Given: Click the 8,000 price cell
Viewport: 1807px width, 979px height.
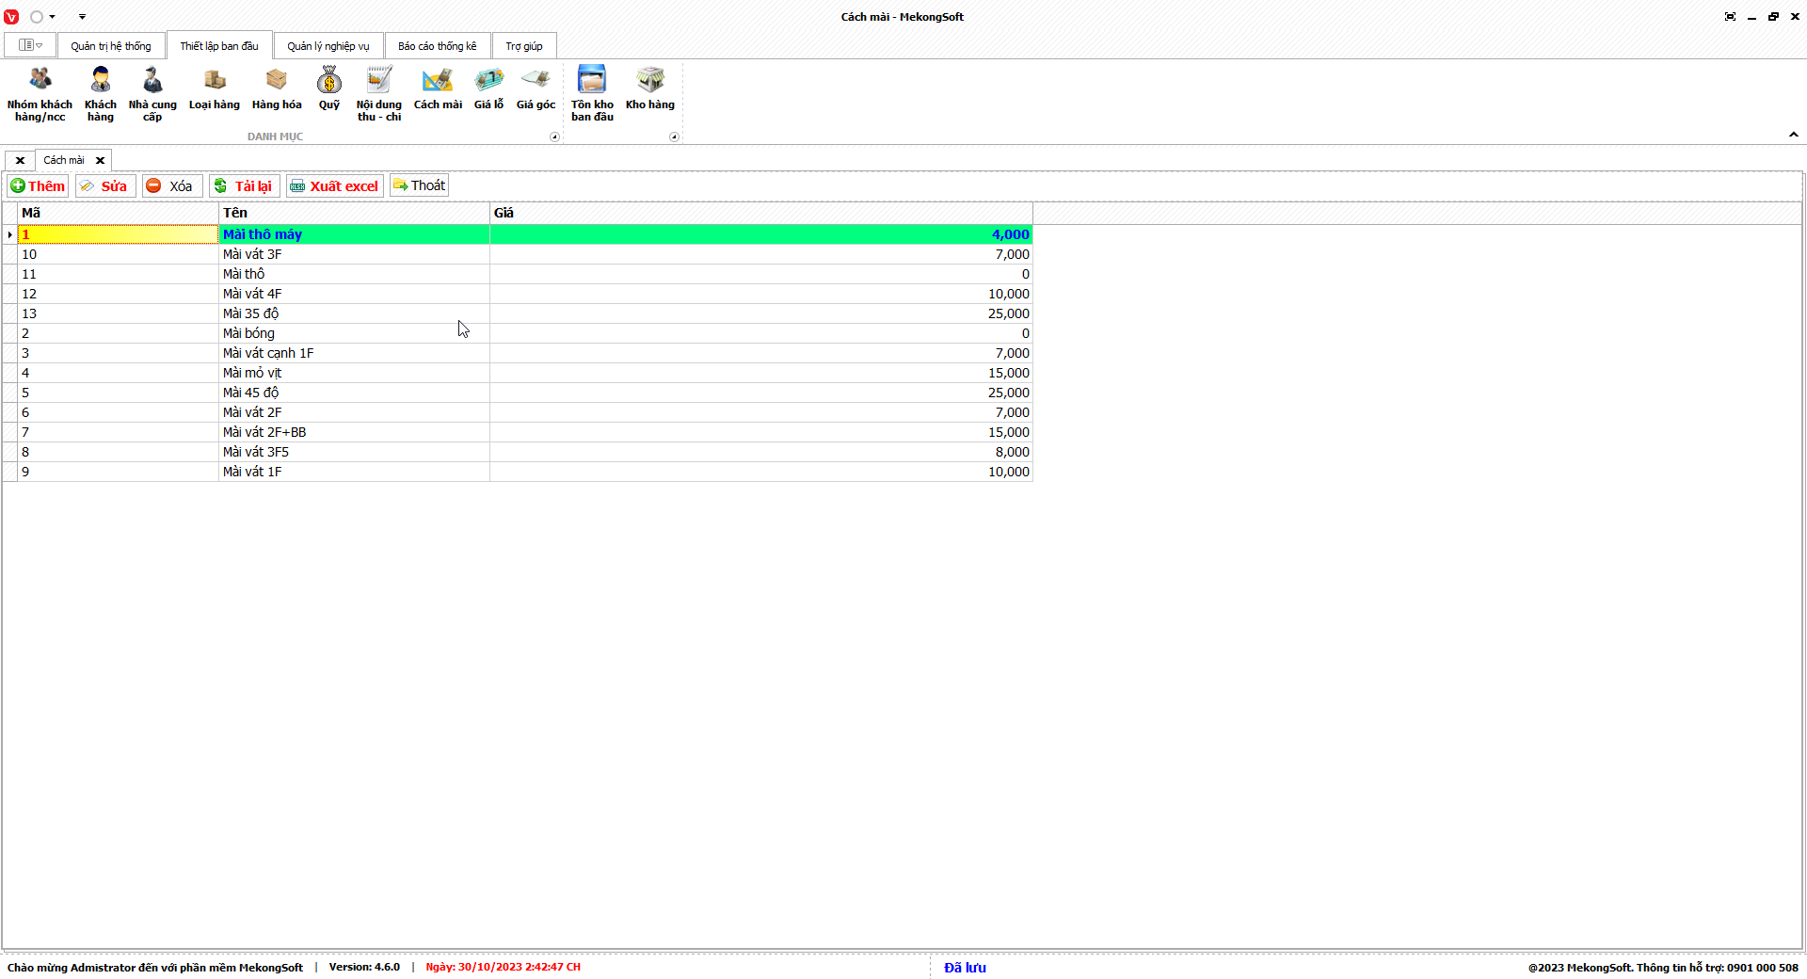Looking at the screenshot, I should click(x=761, y=452).
